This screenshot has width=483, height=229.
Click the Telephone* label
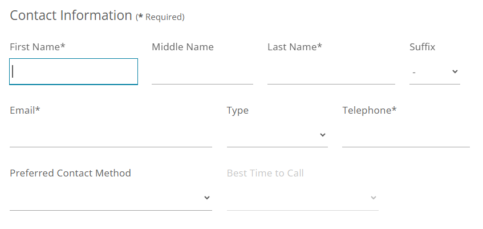(x=370, y=110)
